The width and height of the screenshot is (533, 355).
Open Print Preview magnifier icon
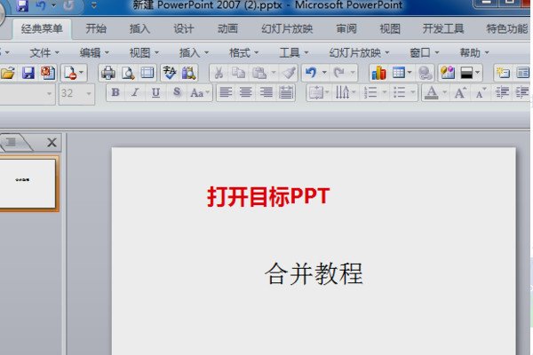(128, 73)
